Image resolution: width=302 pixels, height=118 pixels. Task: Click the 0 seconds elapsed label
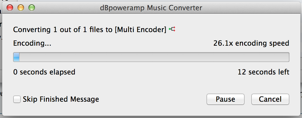click(x=44, y=72)
